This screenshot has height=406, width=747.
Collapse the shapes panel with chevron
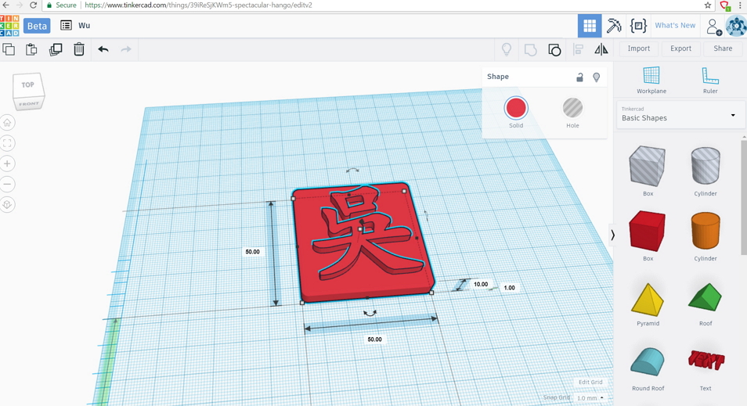(612, 235)
